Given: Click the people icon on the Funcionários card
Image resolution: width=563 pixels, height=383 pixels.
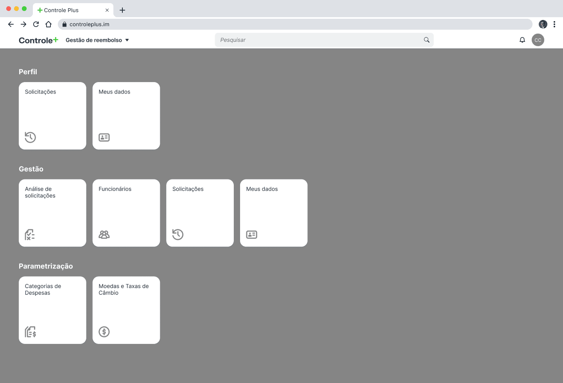Looking at the screenshot, I should point(104,234).
